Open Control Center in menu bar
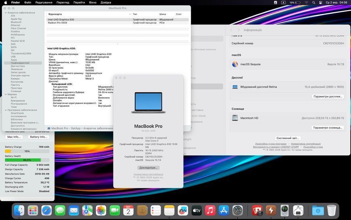The image size is (351, 220). (x=321, y=2)
